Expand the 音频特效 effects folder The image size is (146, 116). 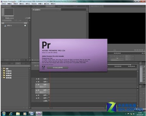[x=2, y=71]
